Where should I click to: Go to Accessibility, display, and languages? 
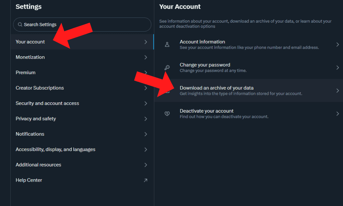[x=56, y=150]
